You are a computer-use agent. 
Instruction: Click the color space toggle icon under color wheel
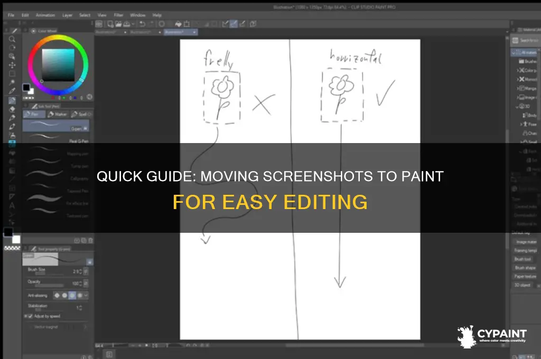pyautogui.click(x=89, y=97)
